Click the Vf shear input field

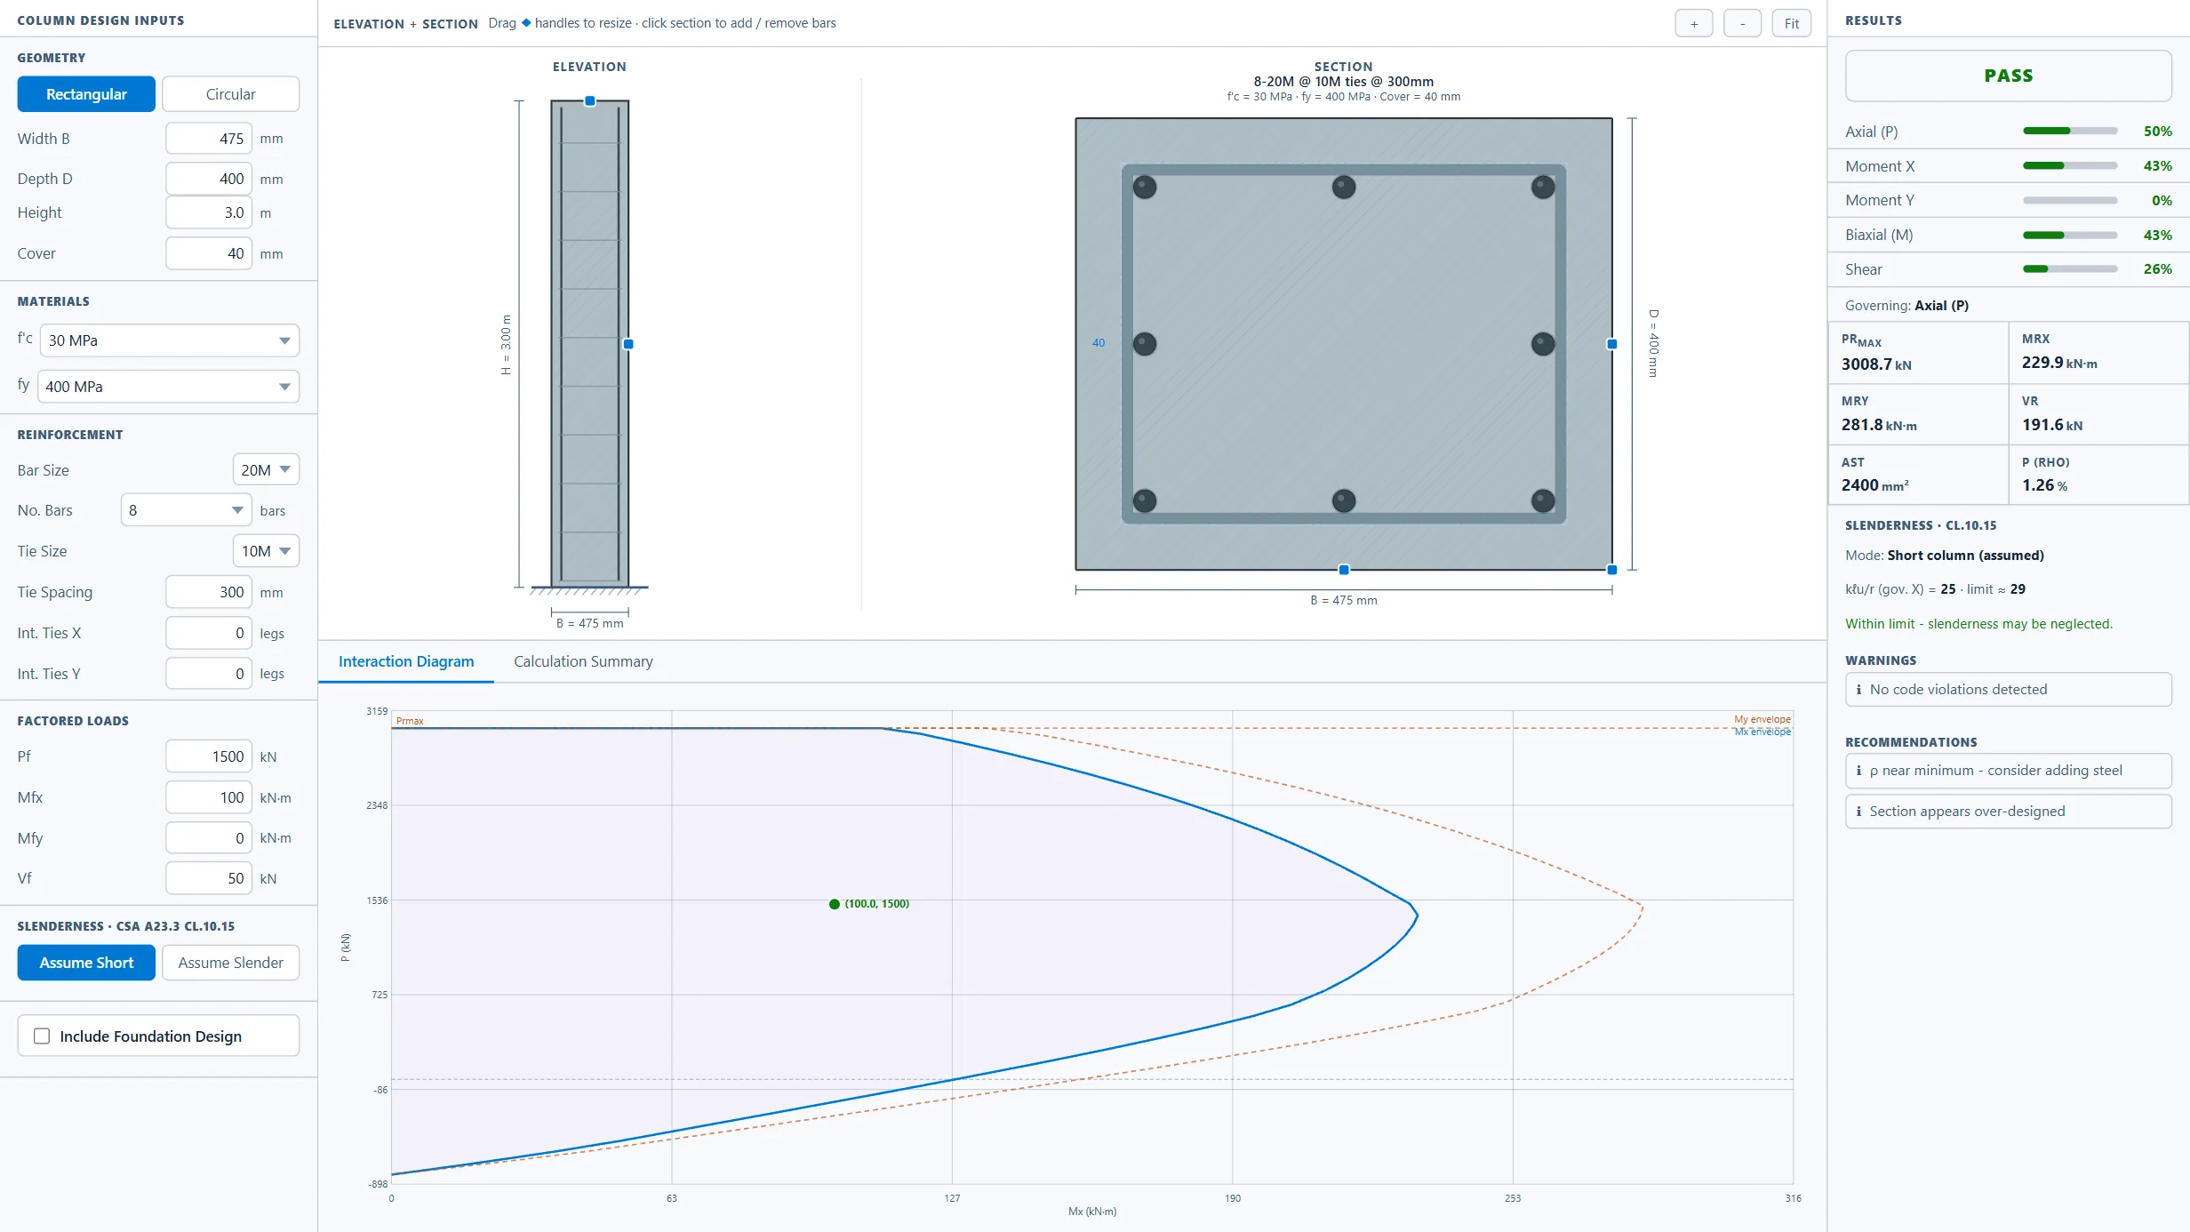tap(209, 878)
